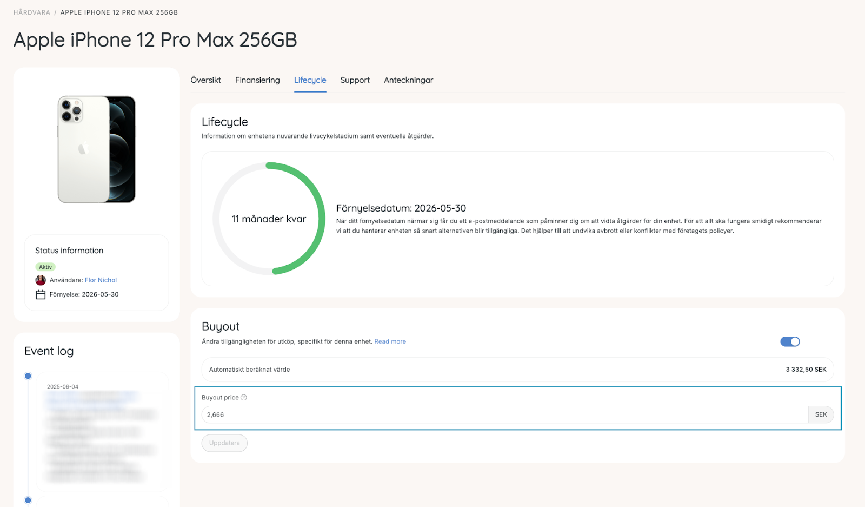Switch to the Finansiering tab

click(x=257, y=80)
